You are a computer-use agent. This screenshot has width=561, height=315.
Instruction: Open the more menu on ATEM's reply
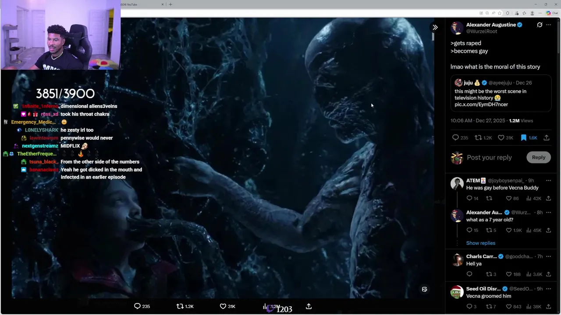pos(548,180)
